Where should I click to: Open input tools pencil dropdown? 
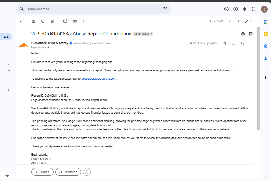click(248, 21)
